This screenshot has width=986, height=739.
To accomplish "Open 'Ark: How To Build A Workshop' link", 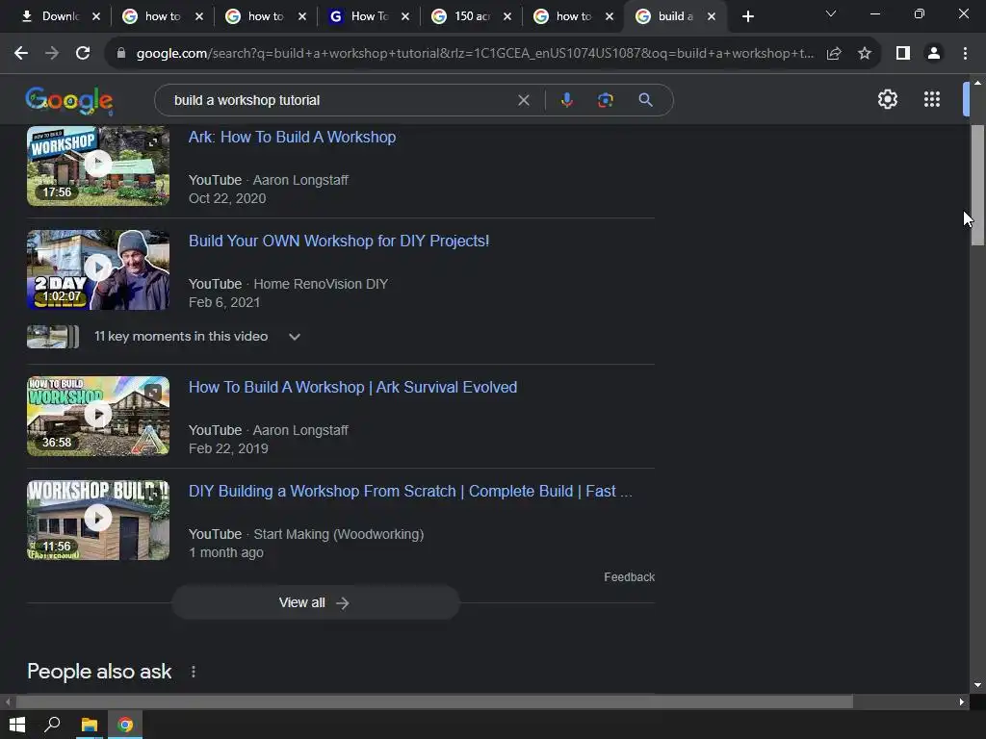I will (x=292, y=137).
